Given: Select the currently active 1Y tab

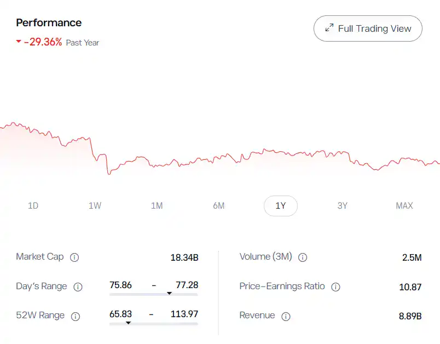Looking at the screenshot, I should click(x=281, y=206).
